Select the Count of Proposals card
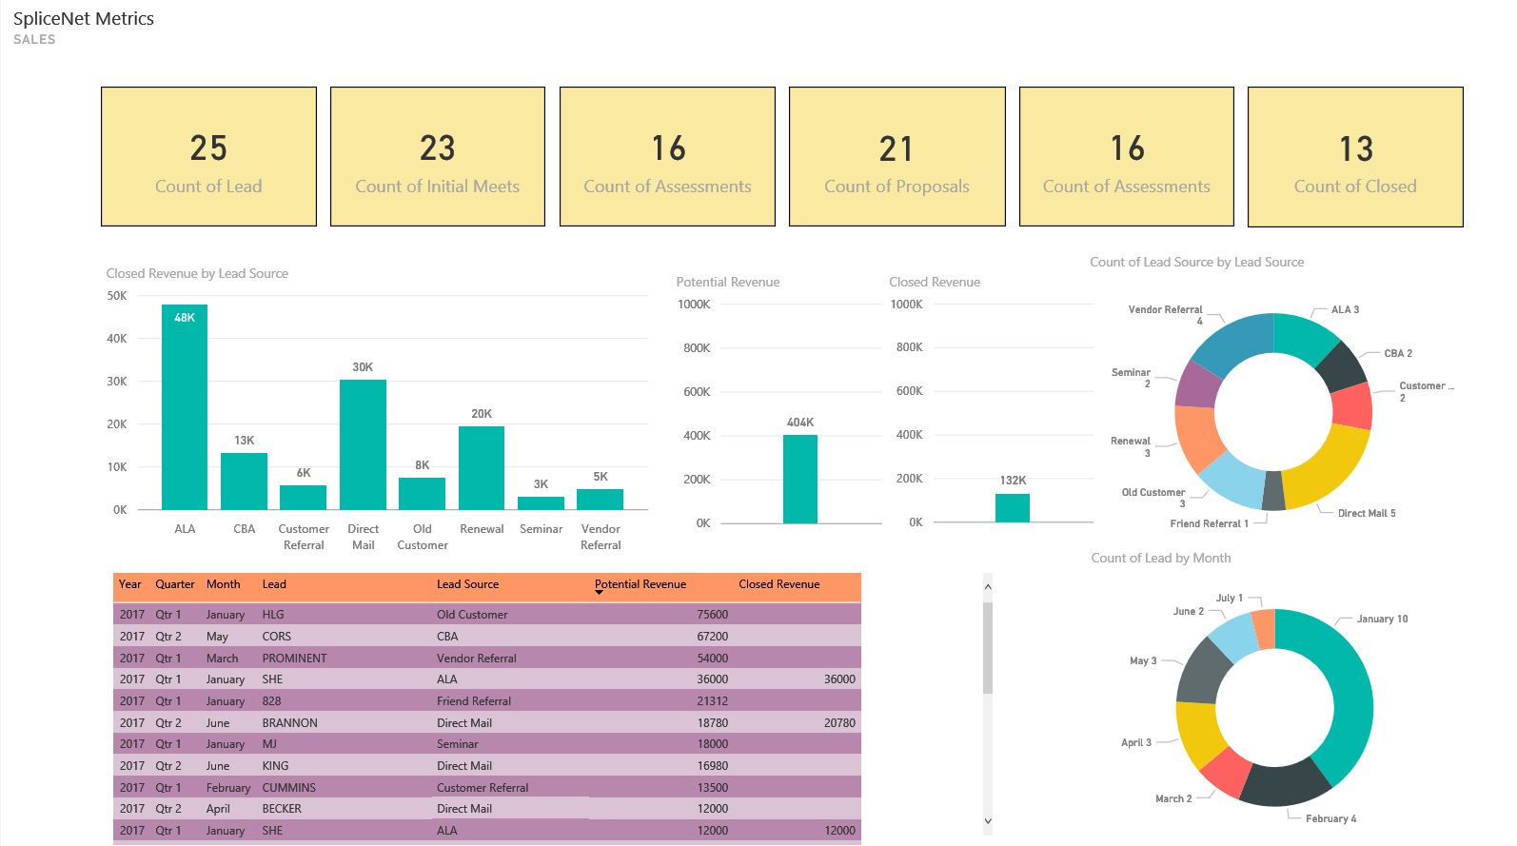 click(x=896, y=157)
